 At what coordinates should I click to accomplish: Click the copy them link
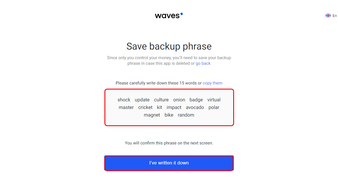tap(212, 83)
